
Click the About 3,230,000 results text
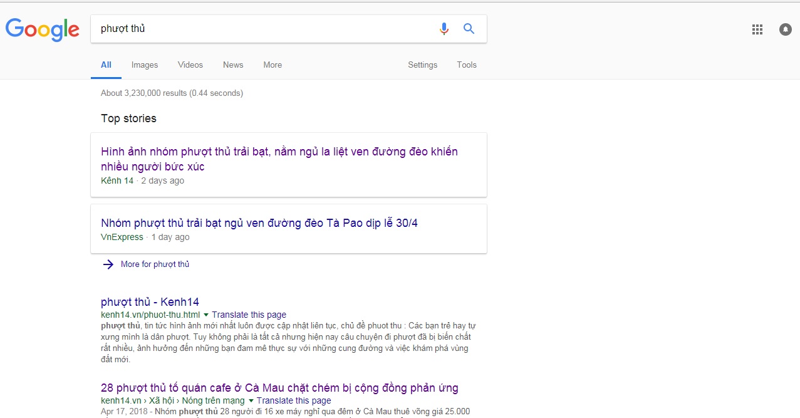(x=172, y=93)
